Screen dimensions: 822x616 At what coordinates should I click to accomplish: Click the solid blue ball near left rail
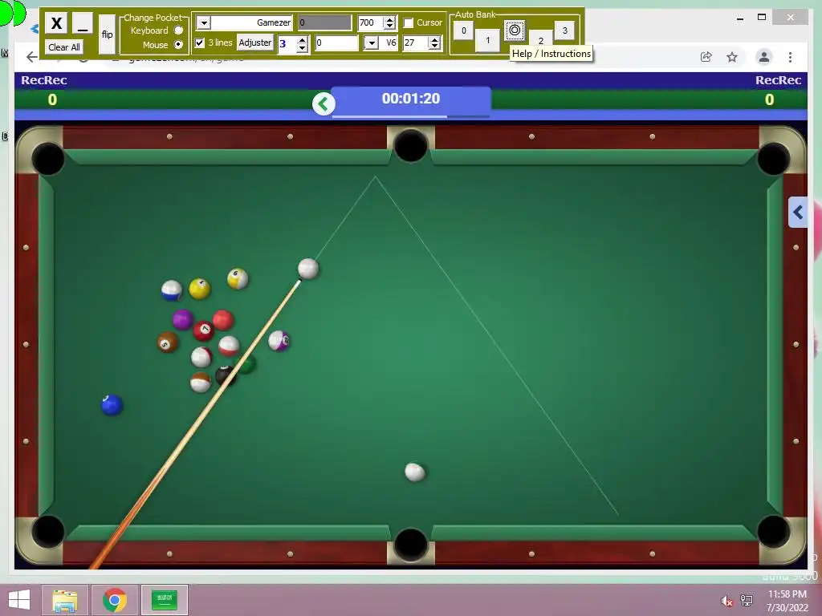click(x=112, y=404)
